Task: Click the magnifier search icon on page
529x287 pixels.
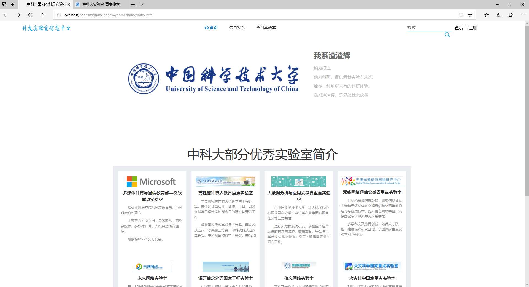Action: pos(447,35)
